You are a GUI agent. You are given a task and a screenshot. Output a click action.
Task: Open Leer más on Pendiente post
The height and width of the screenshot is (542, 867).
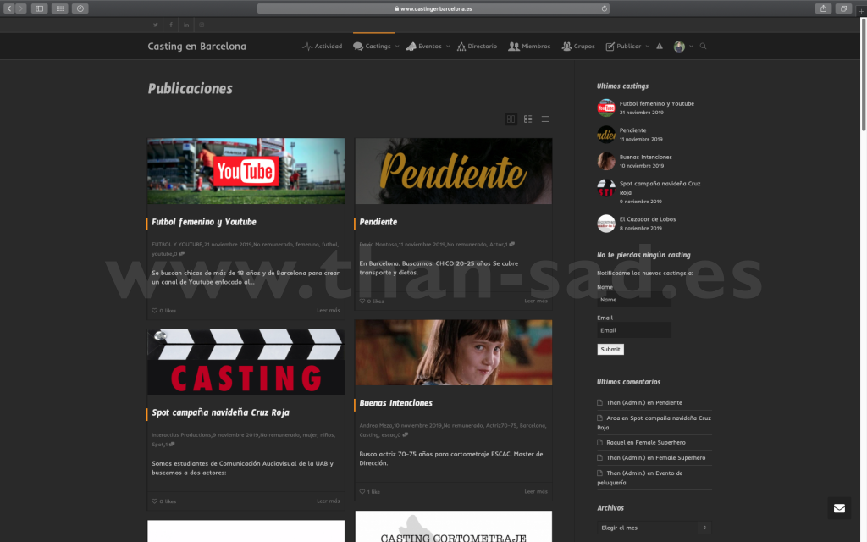(x=536, y=301)
